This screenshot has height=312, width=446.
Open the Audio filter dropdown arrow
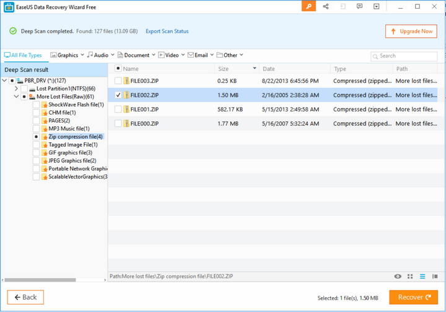(x=112, y=55)
